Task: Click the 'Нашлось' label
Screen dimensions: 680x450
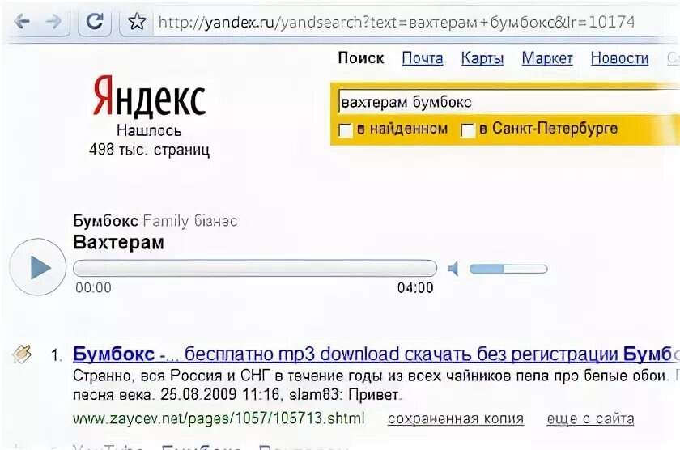Action: pos(149,130)
